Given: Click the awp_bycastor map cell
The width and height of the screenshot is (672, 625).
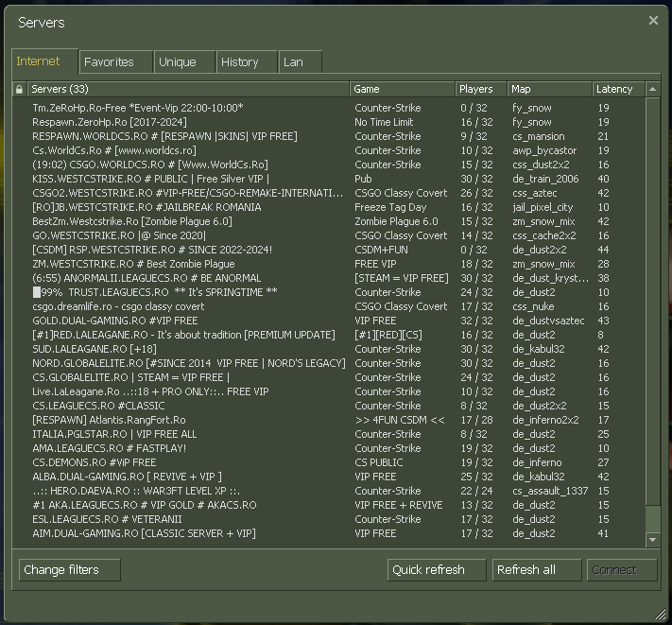Looking at the screenshot, I should [544, 151].
